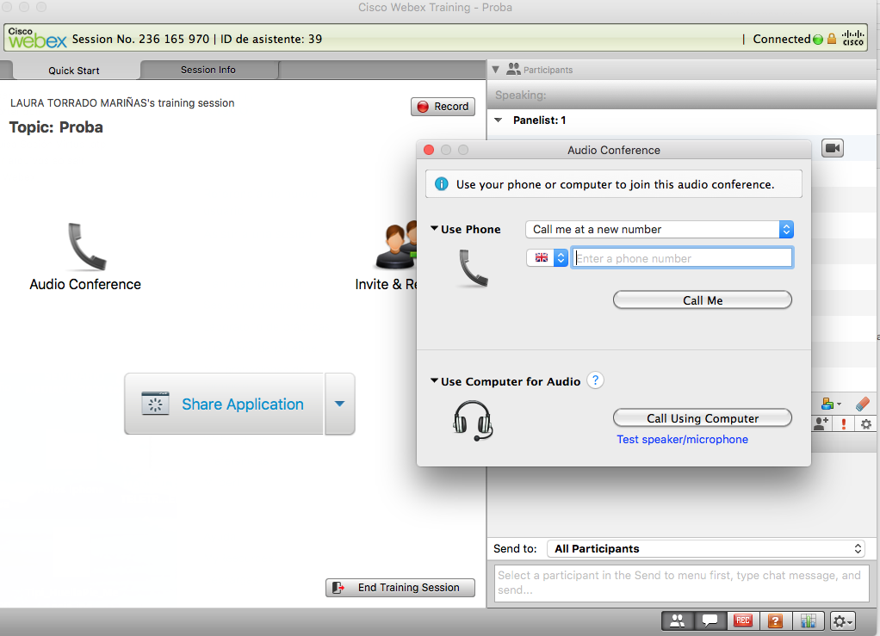
Task: Switch to the Session Info tab
Action: [208, 70]
